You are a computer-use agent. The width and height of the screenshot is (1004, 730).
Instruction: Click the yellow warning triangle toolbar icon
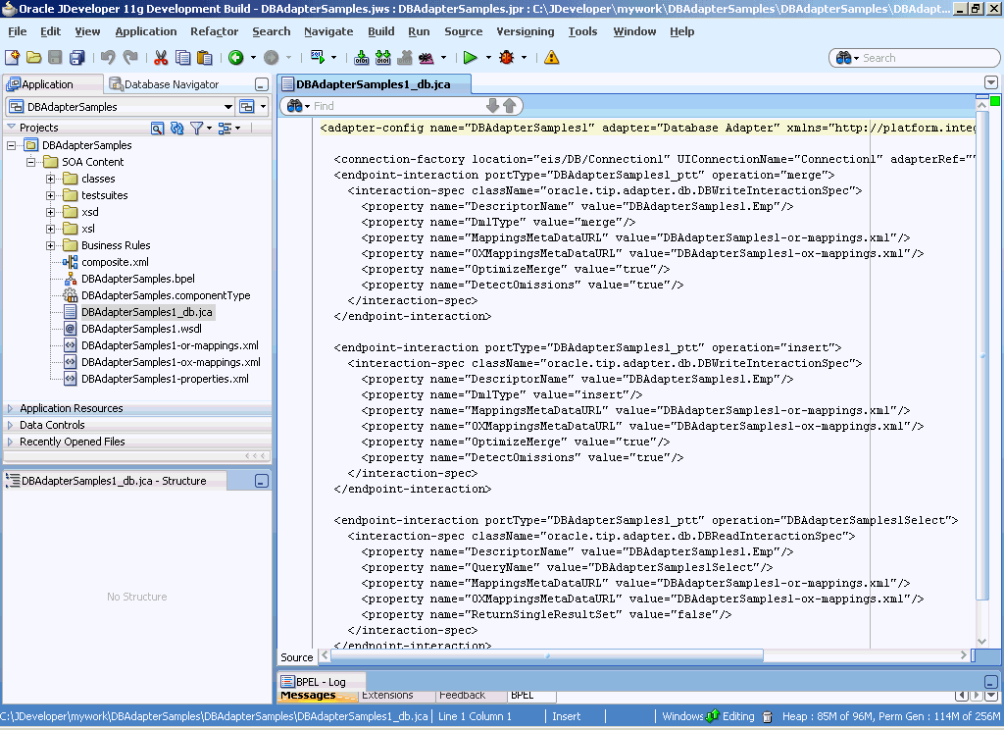coord(552,58)
